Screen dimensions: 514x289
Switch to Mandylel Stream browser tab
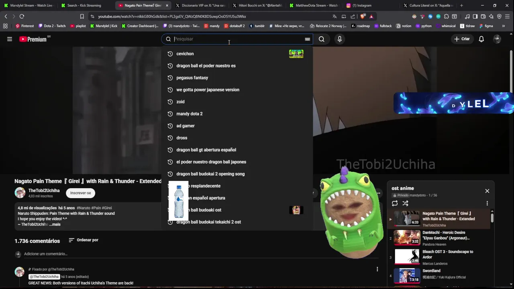29,6
